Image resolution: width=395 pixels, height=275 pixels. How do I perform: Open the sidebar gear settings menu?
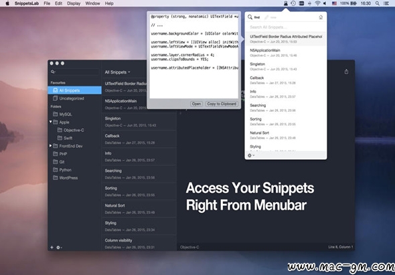(x=59, y=248)
